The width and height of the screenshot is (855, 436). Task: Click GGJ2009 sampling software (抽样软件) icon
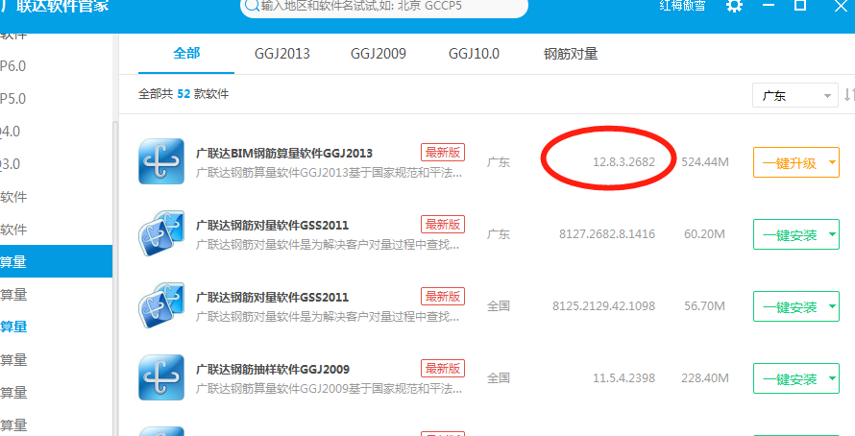click(161, 377)
